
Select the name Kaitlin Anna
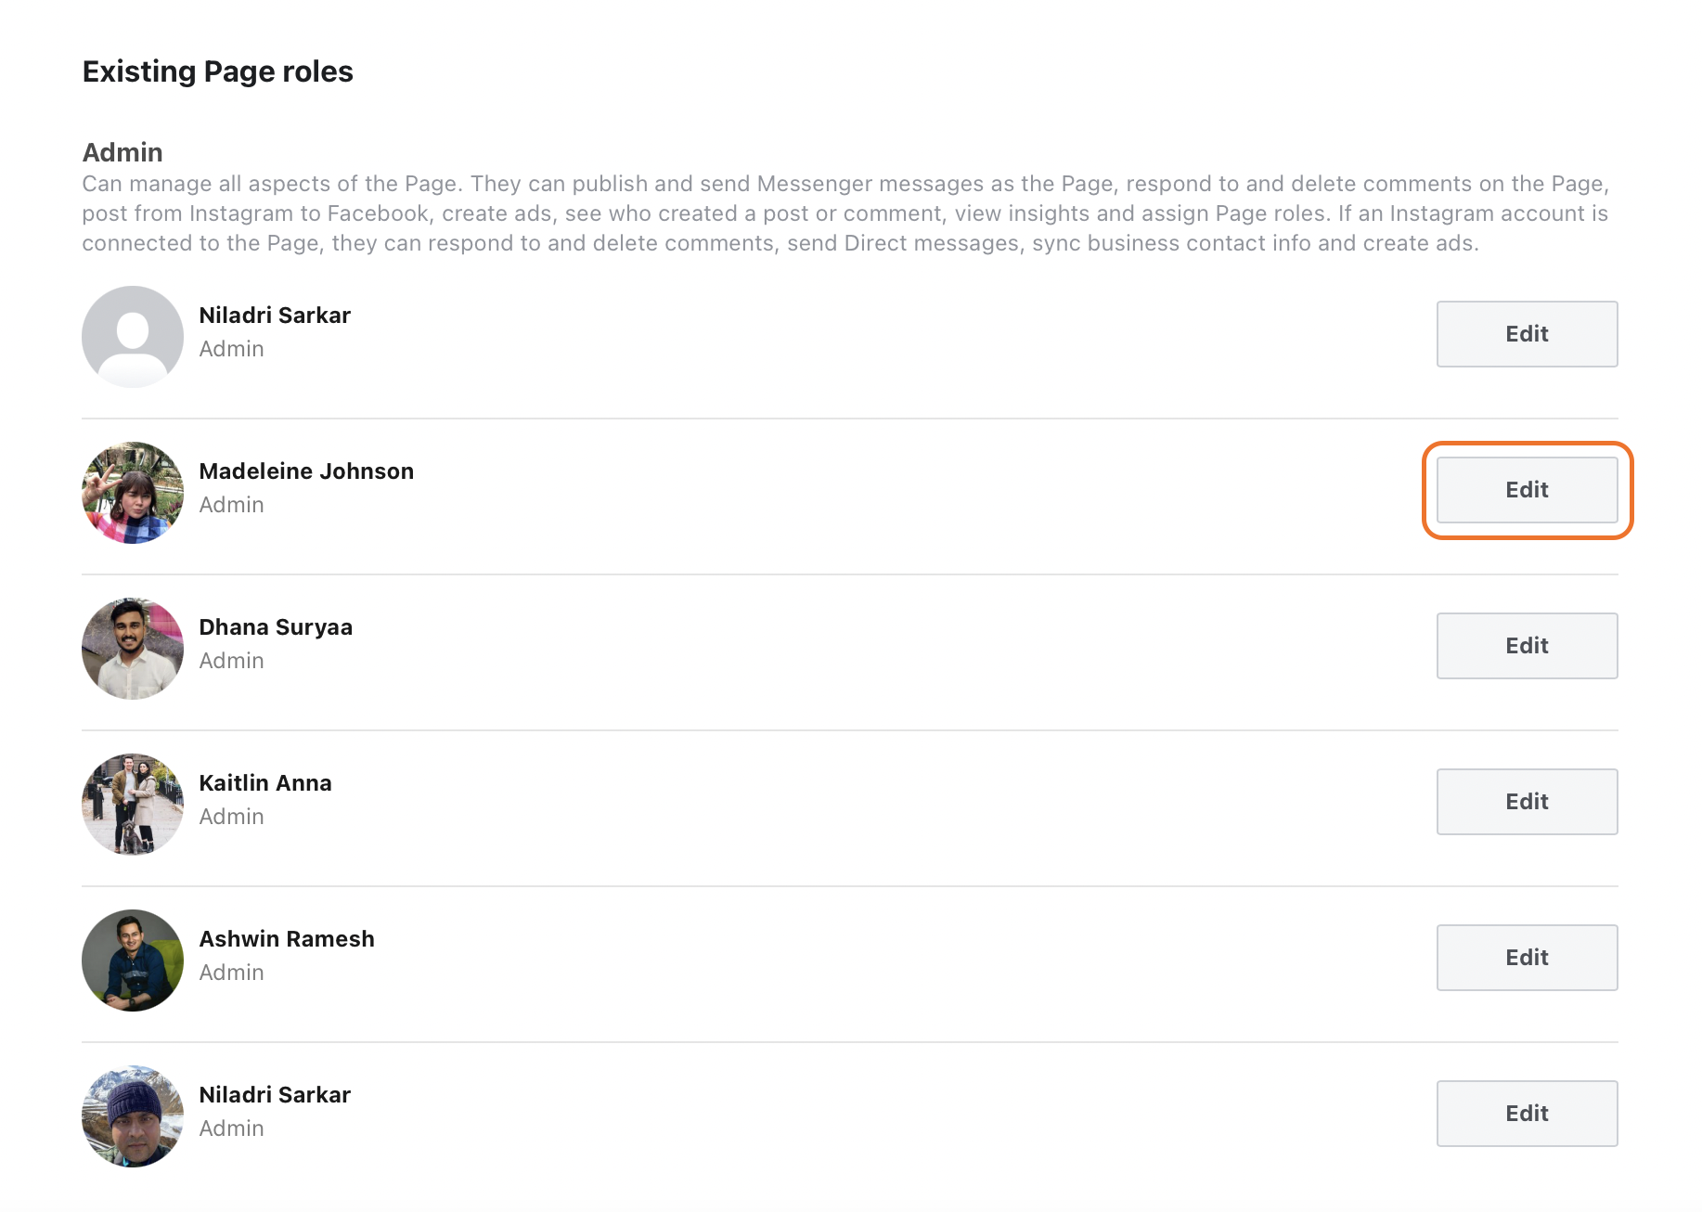[x=265, y=782]
